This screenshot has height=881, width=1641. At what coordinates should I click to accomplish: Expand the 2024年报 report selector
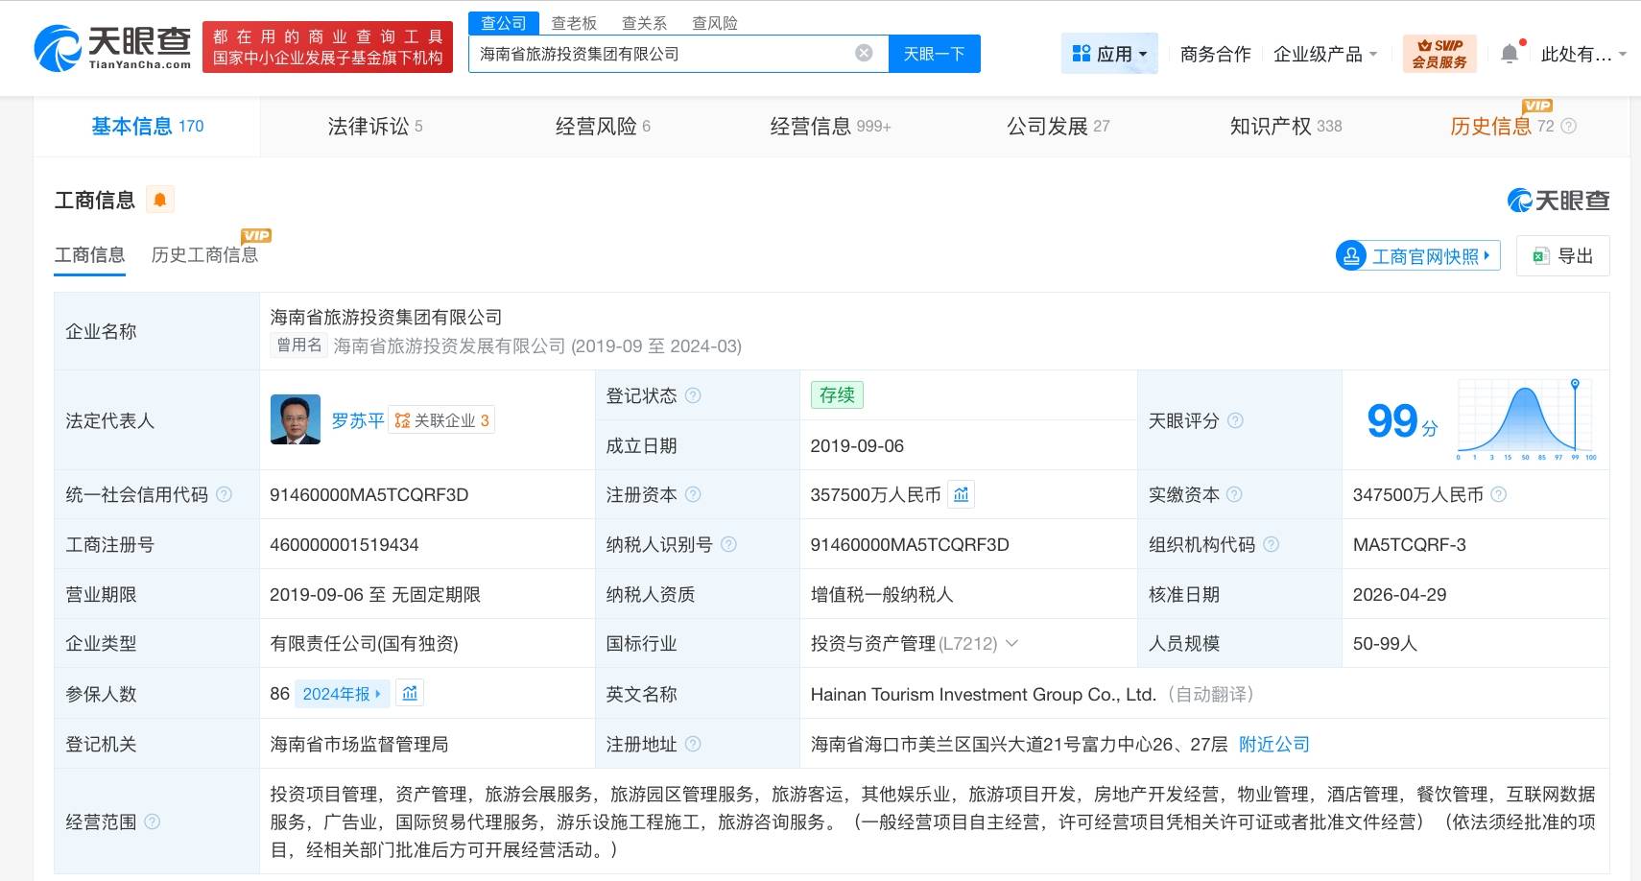tap(343, 694)
